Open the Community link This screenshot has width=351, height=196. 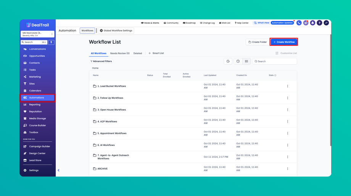(171, 23)
